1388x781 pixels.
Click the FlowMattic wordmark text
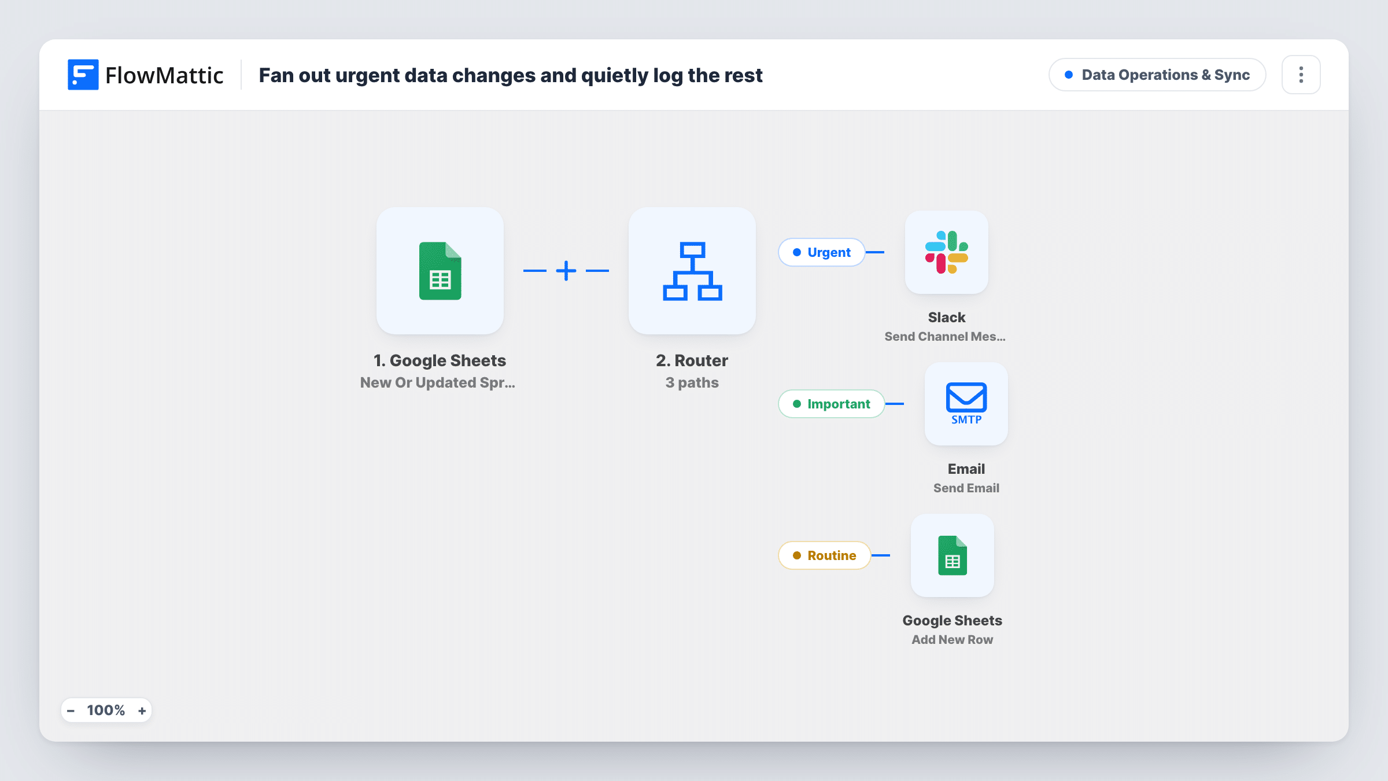pos(164,75)
